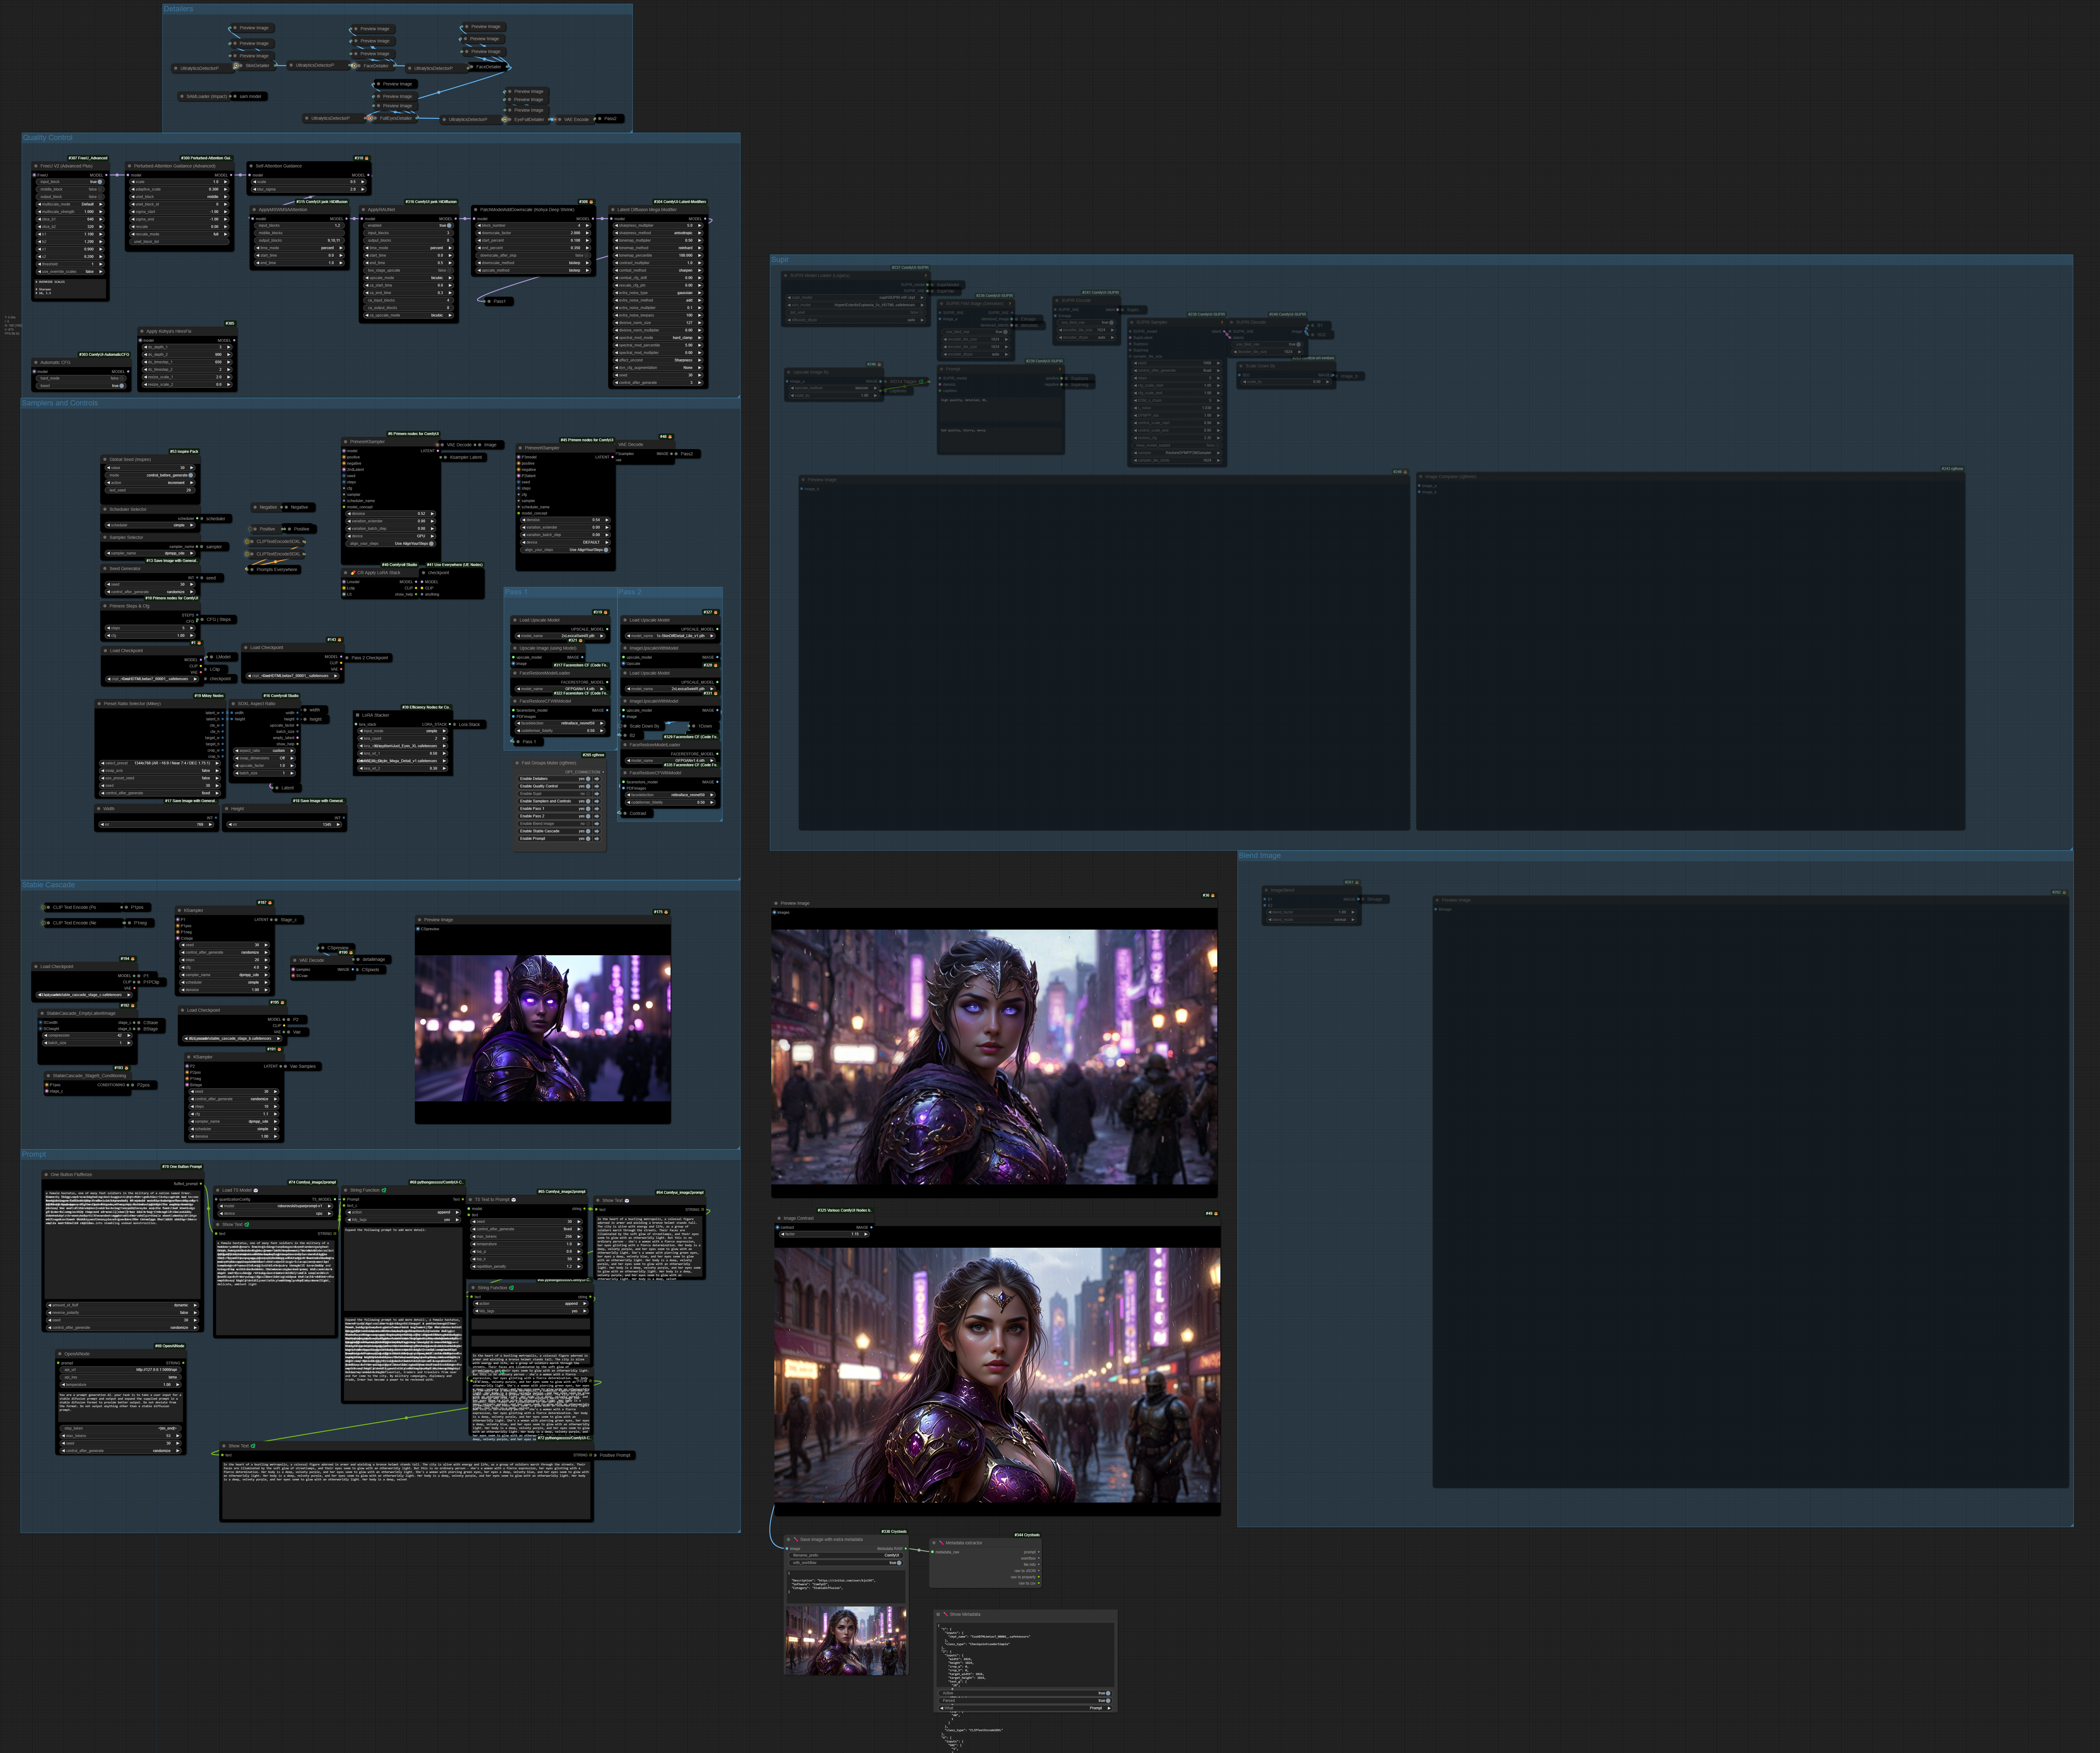Viewport: 2100px width, 1753px height.
Task: Click the square icon on LoRA Stacker node
Action: (358, 715)
